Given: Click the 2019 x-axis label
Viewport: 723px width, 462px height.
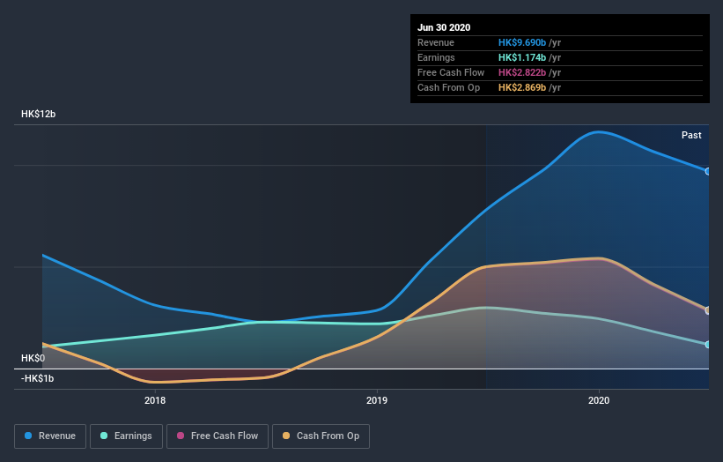Looking at the screenshot, I should pos(377,400).
